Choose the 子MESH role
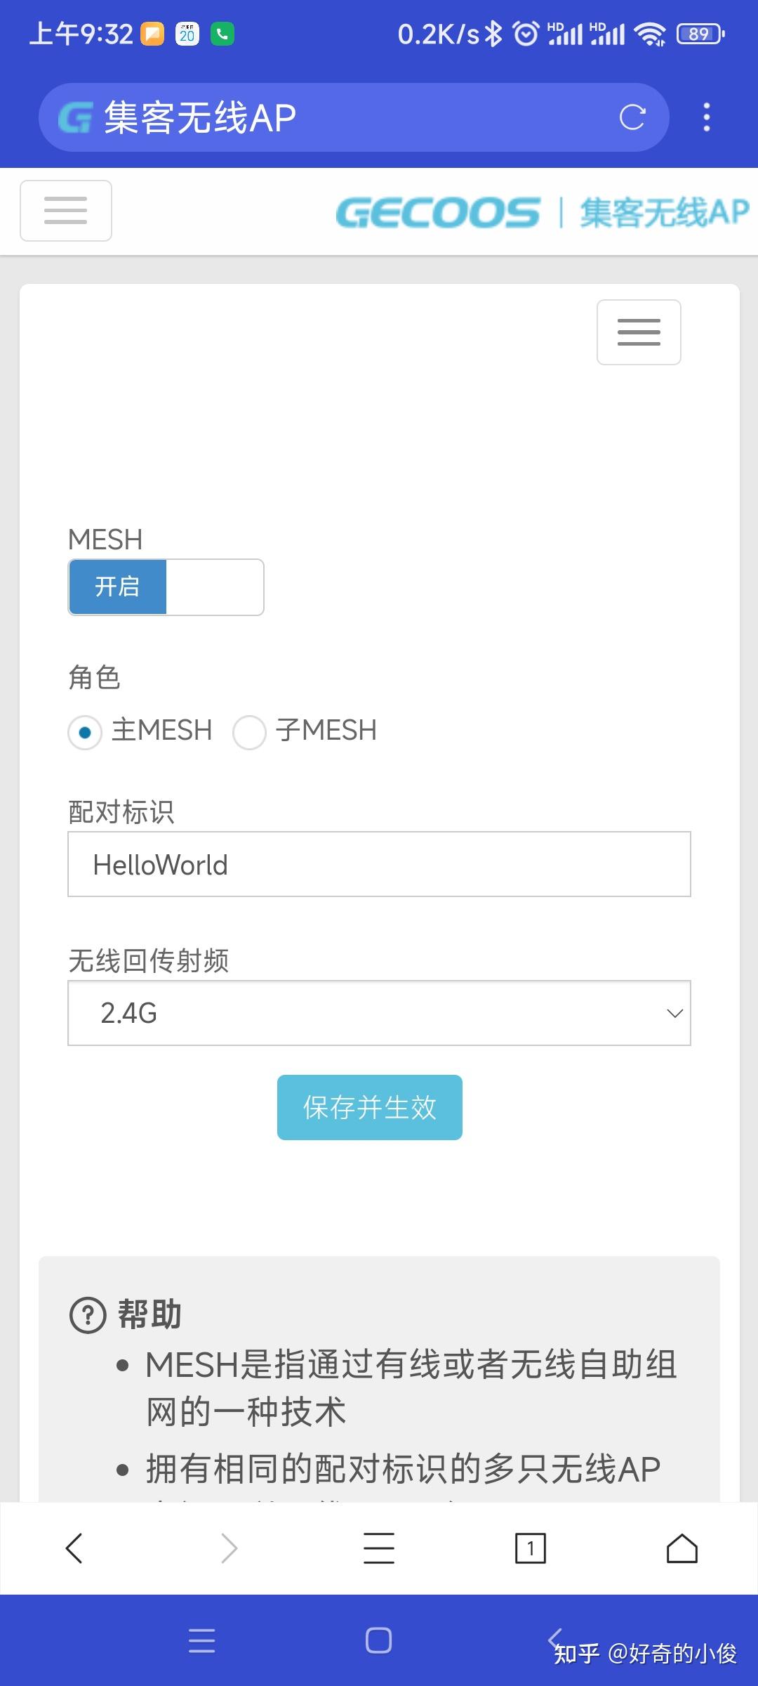Viewport: 758px width, 1686px height. 249,731
